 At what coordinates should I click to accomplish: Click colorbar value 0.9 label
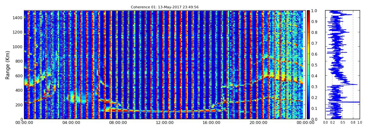pos(314,21)
